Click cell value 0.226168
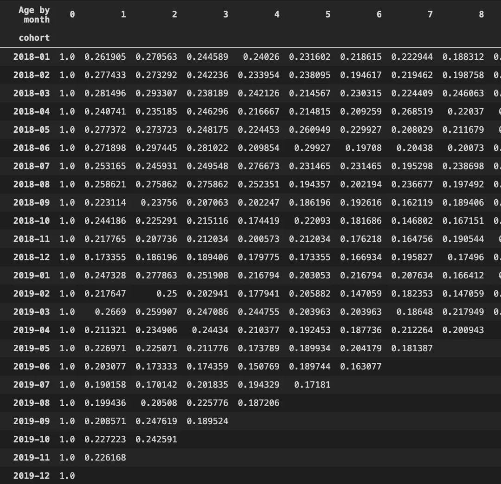 [x=105, y=458]
